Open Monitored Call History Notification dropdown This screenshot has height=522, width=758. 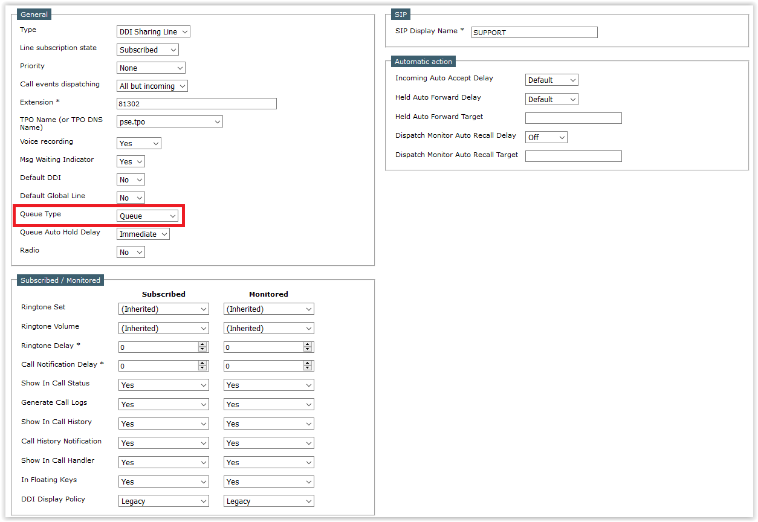[x=269, y=443]
